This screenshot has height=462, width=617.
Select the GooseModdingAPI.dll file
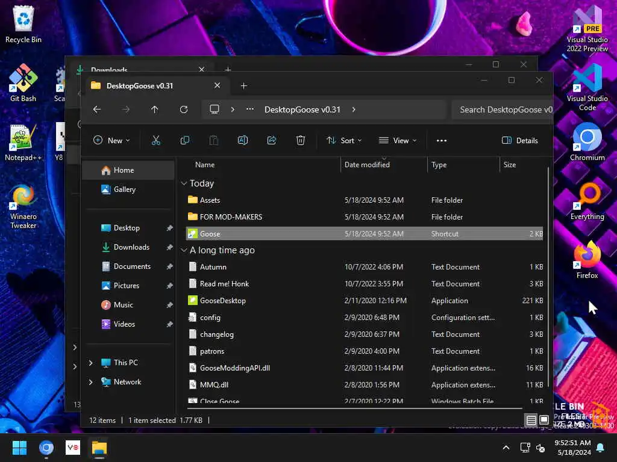pos(364,368)
